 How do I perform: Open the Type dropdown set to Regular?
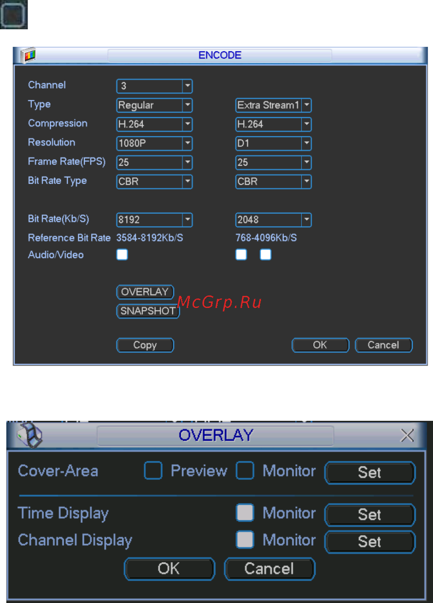(x=154, y=105)
